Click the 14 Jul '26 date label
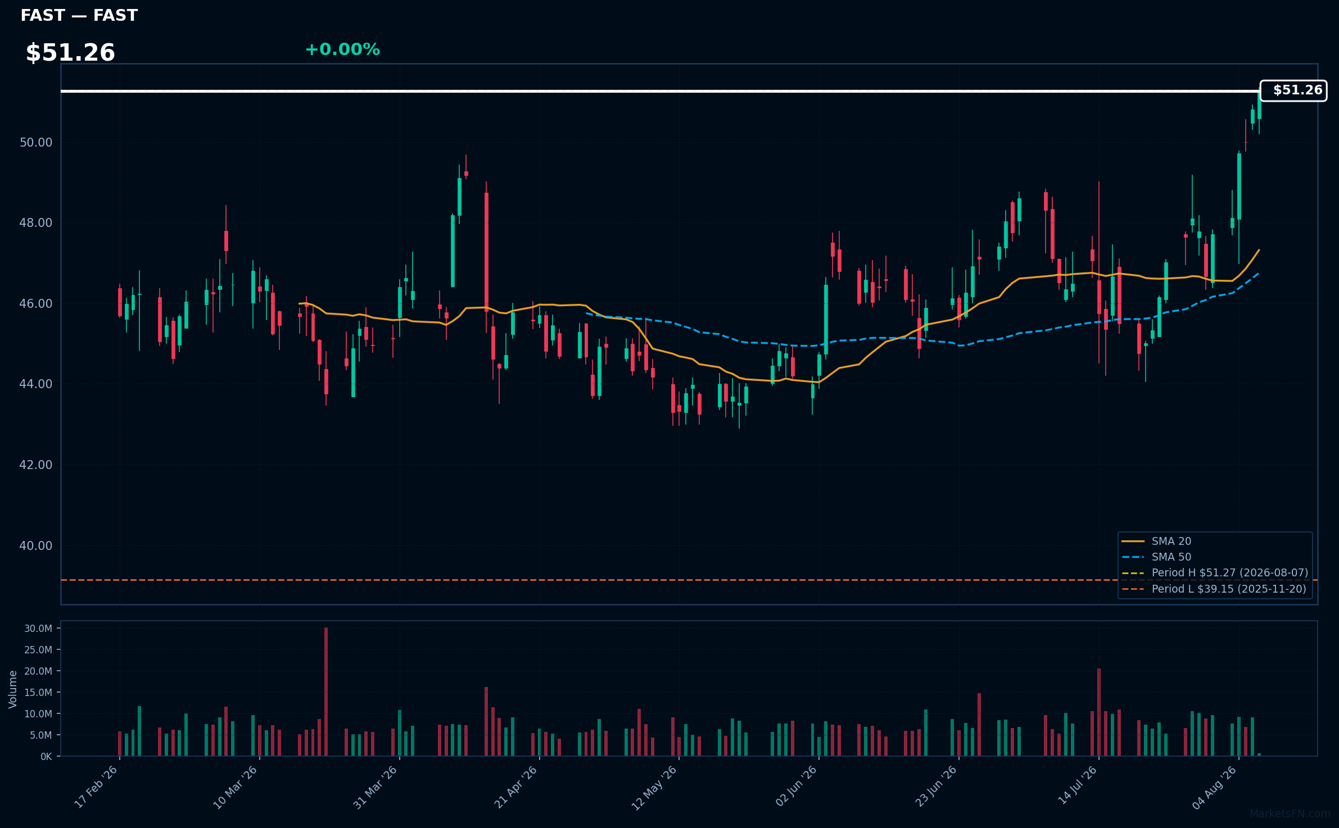The width and height of the screenshot is (1339, 828). click(1077, 785)
